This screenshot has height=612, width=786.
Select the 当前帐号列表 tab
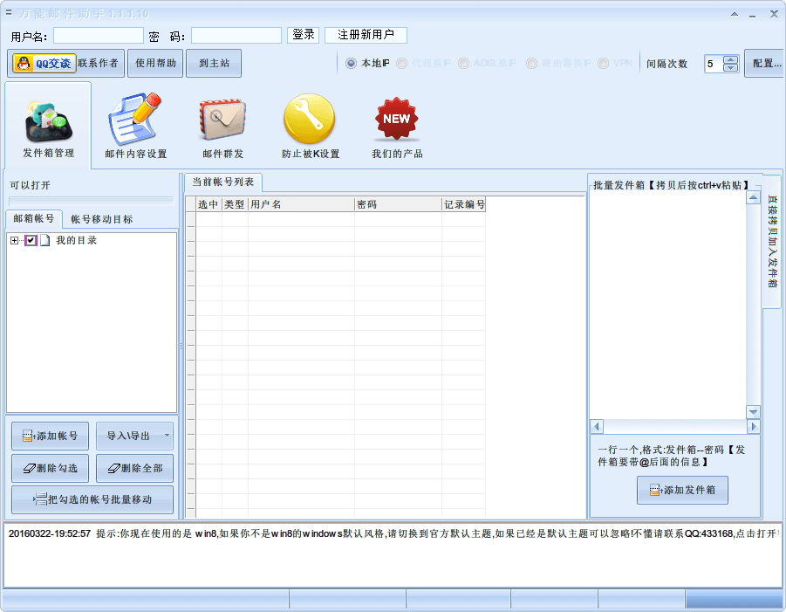223,182
